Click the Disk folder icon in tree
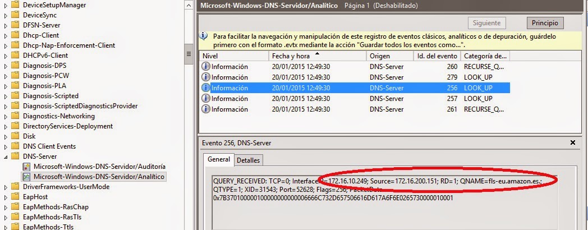This screenshot has height=230, width=588. [x=16, y=136]
